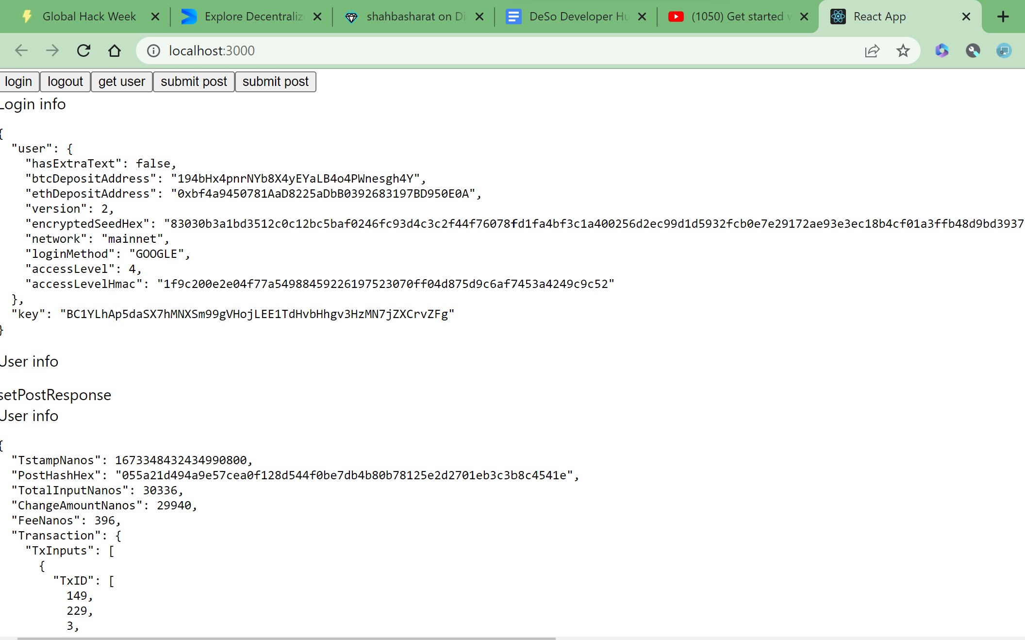Click the colorful Copilot extension icon
The width and height of the screenshot is (1025, 640).
tap(942, 51)
